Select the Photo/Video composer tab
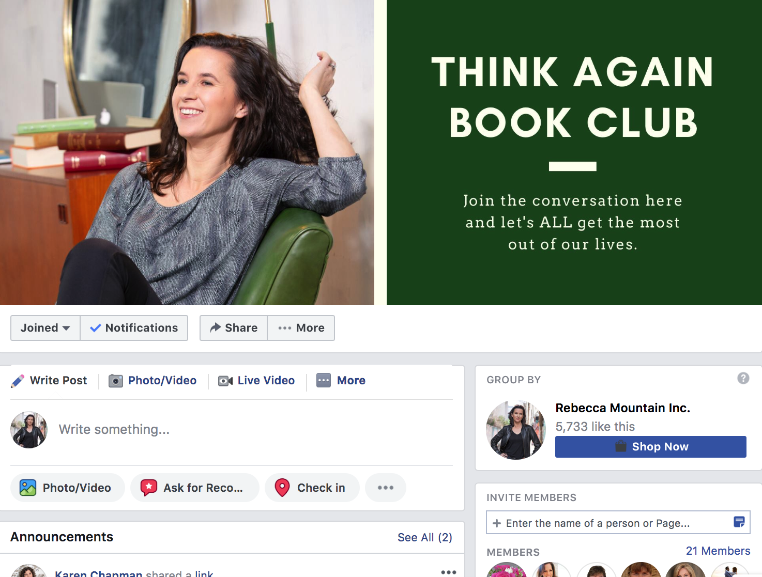This screenshot has width=762, height=577. tap(153, 381)
